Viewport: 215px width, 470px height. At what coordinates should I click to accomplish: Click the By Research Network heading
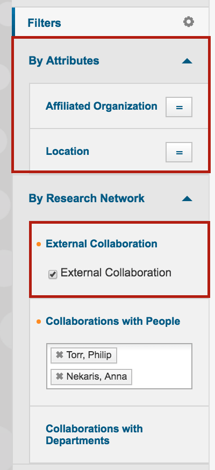87,198
